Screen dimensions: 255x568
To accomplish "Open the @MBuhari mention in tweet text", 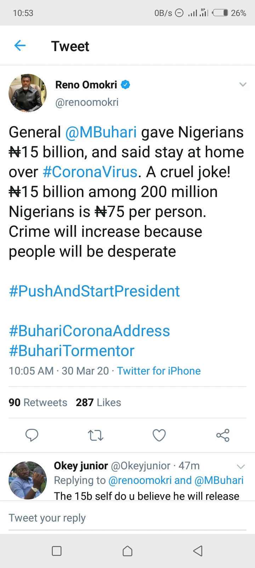I will click(x=101, y=132).
